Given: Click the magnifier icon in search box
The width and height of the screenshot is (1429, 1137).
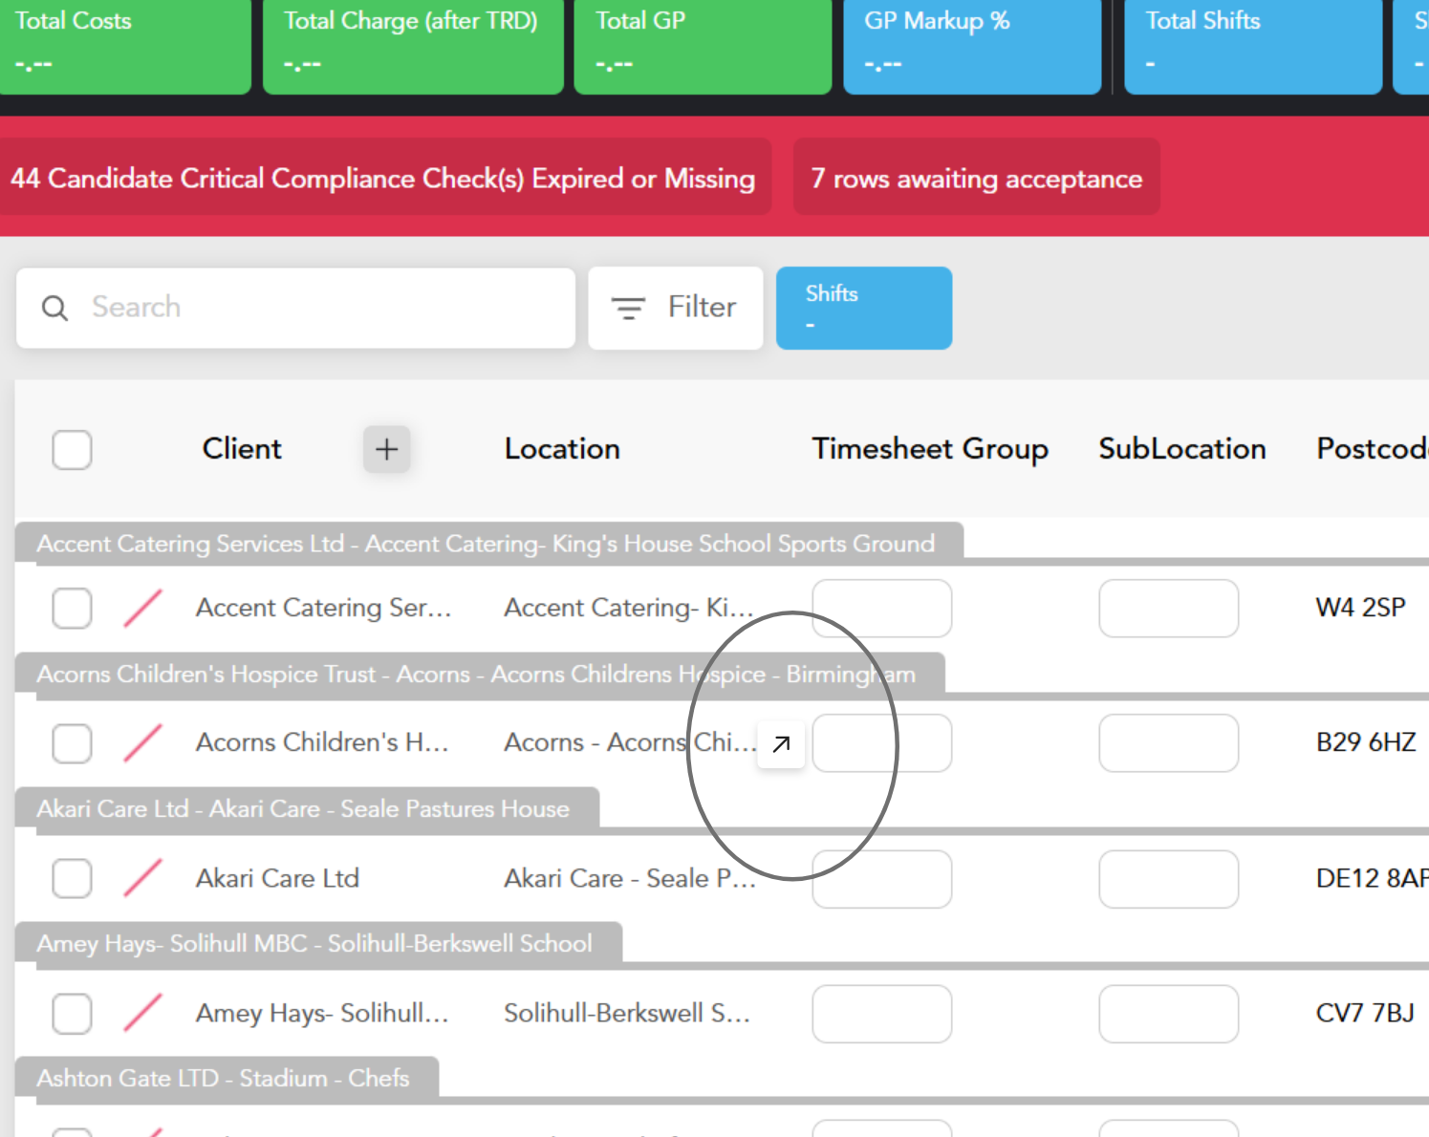Looking at the screenshot, I should 55,308.
